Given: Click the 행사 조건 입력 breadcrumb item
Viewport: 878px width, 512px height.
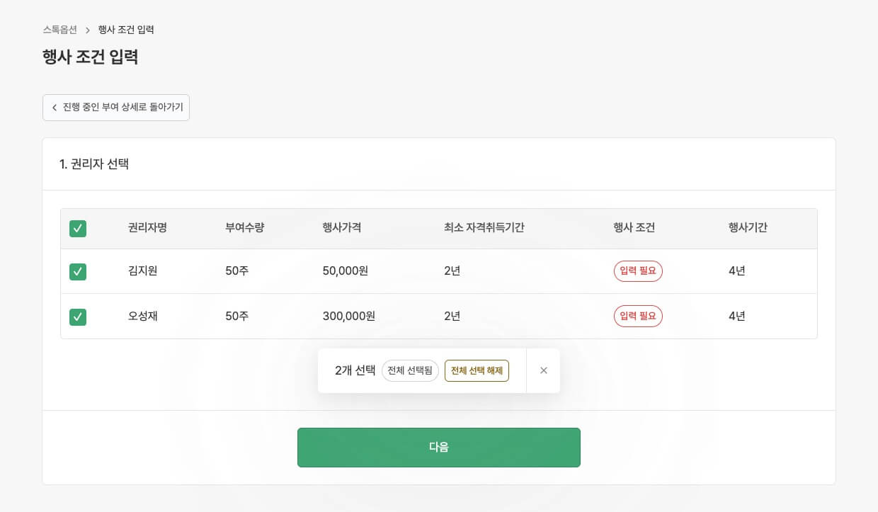Looking at the screenshot, I should click(126, 30).
